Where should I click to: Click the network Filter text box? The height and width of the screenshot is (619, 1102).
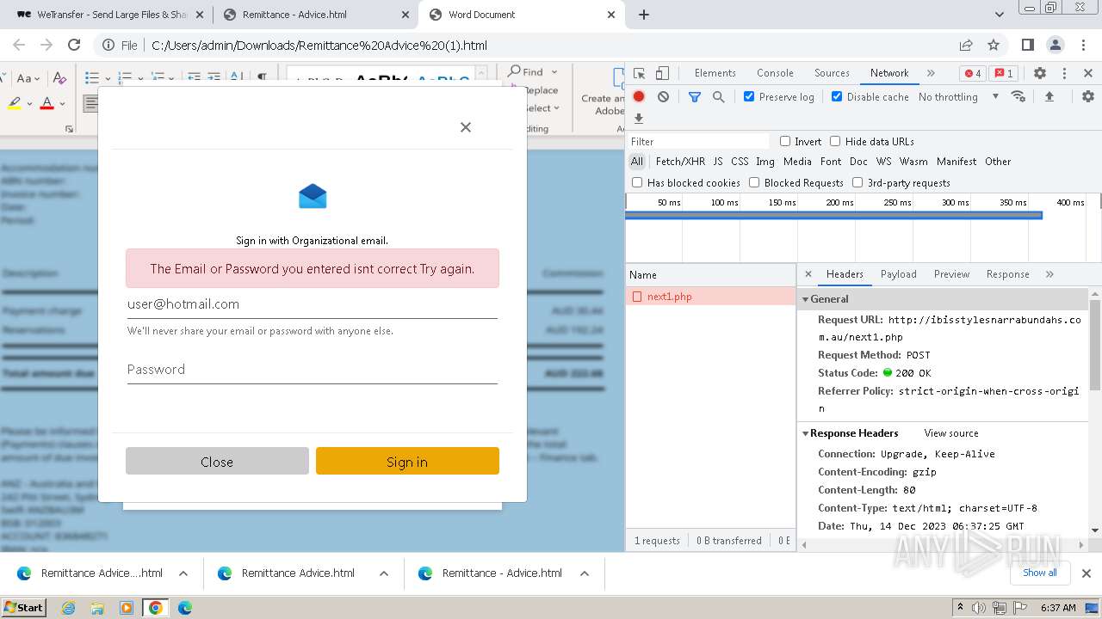point(698,141)
